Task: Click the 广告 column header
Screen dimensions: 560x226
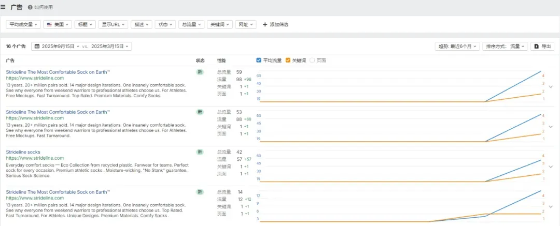Action: point(10,61)
